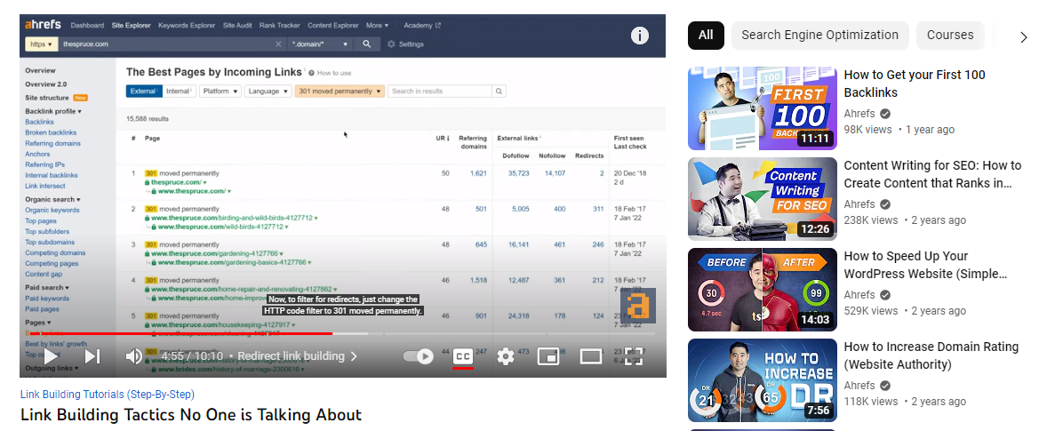The height and width of the screenshot is (431, 1047).
Task: Select the Search Engine Optimization chip
Action: tap(820, 36)
